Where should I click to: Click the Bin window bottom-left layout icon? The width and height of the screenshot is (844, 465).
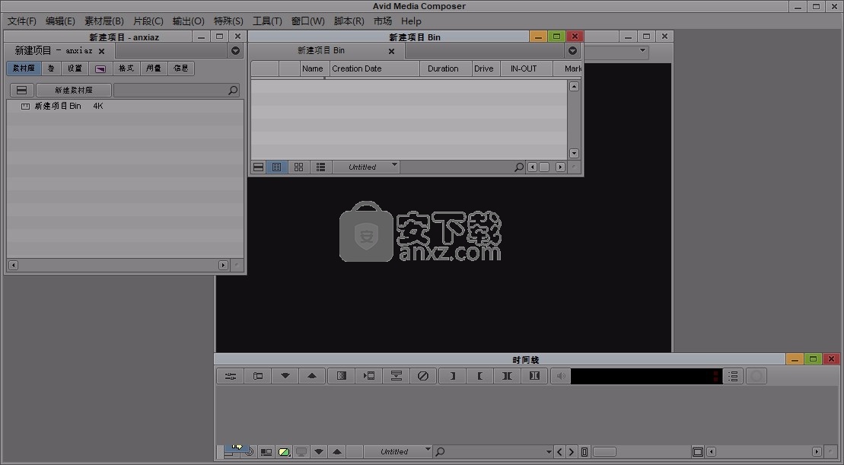pos(258,167)
